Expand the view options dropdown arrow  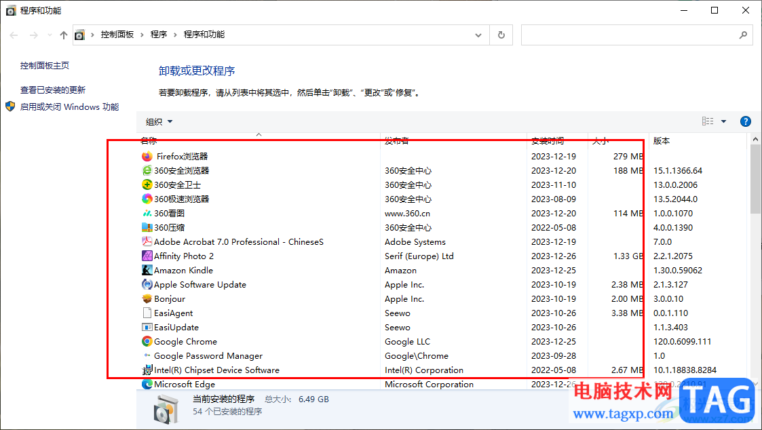[x=723, y=121]
